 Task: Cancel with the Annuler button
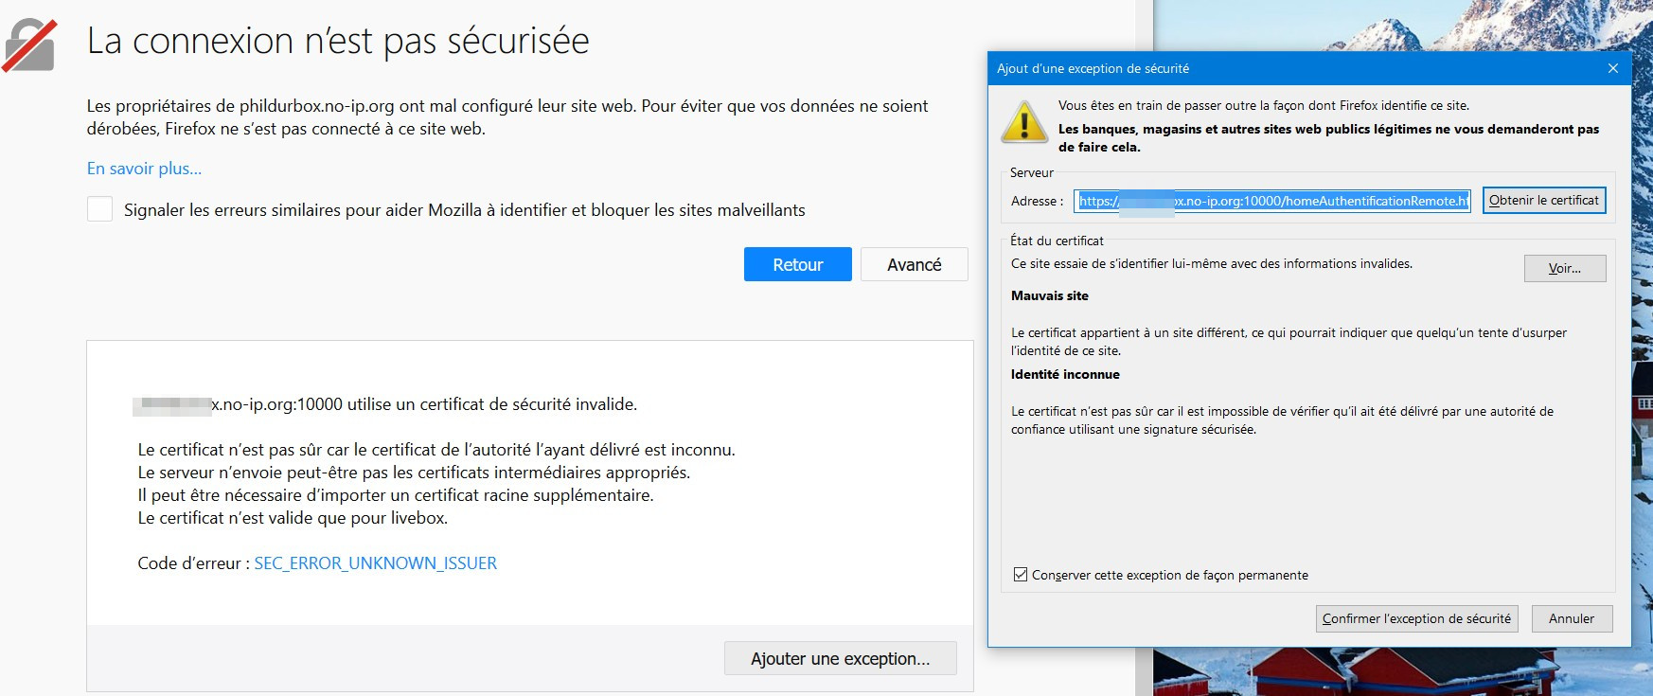(x=1572, y=618)
